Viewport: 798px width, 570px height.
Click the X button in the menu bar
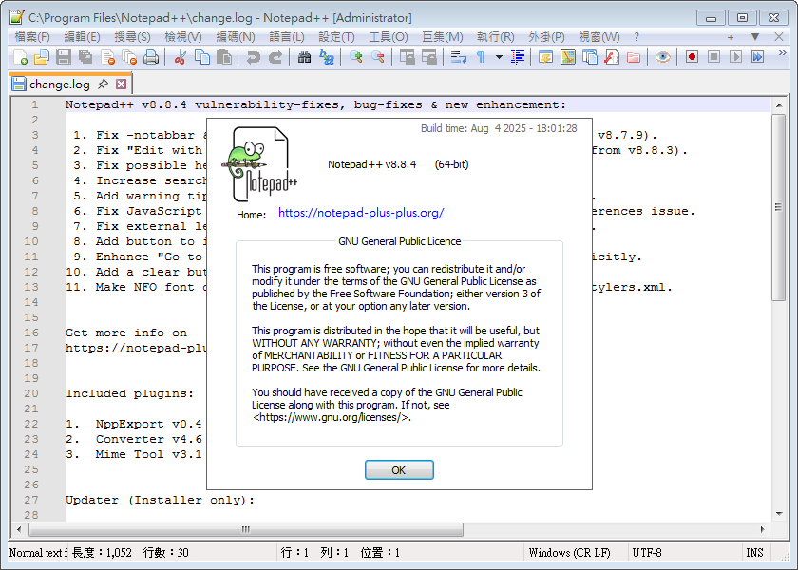[779, 37]
